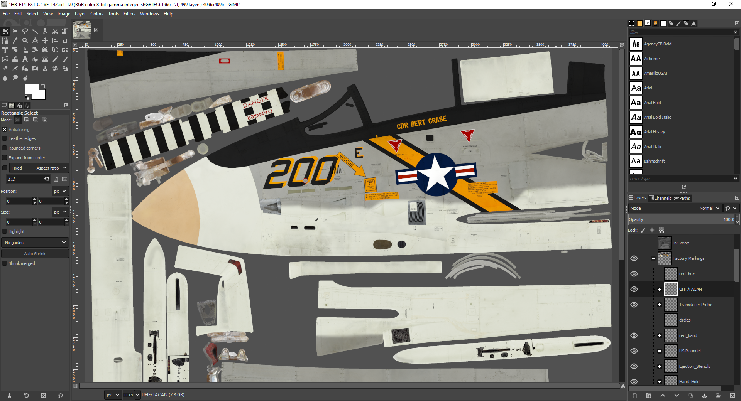Viewport: 741px width, 401px height.
Task: Select the Heal bandage tool
Action: pyautogui.click(x=55, y=68)
